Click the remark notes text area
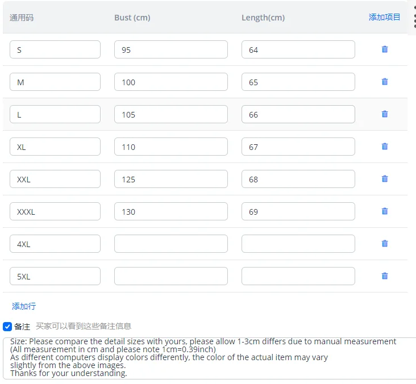The height and width of the screenshot is (384, 416). tap(210, 358)
